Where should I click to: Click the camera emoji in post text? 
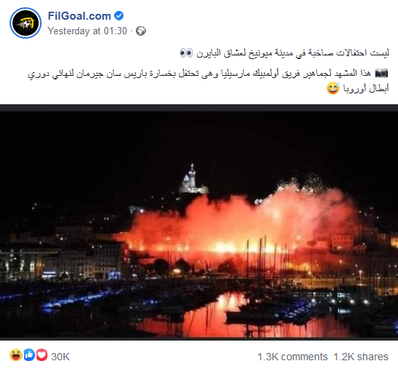381,73
